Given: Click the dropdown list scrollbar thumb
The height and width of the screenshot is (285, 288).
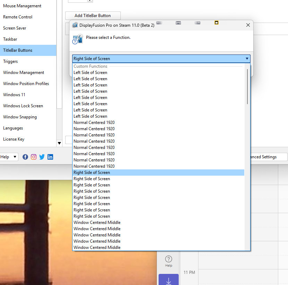Looking at the screenshot, I should coord(247,86).
